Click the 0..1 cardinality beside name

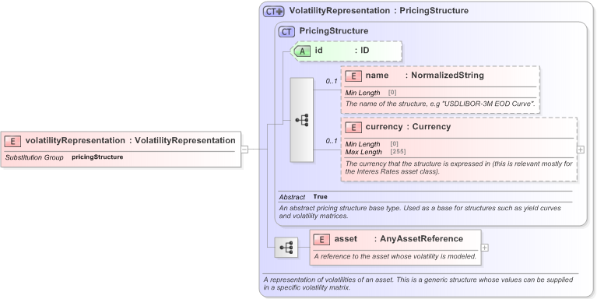(x=332, y=81)
